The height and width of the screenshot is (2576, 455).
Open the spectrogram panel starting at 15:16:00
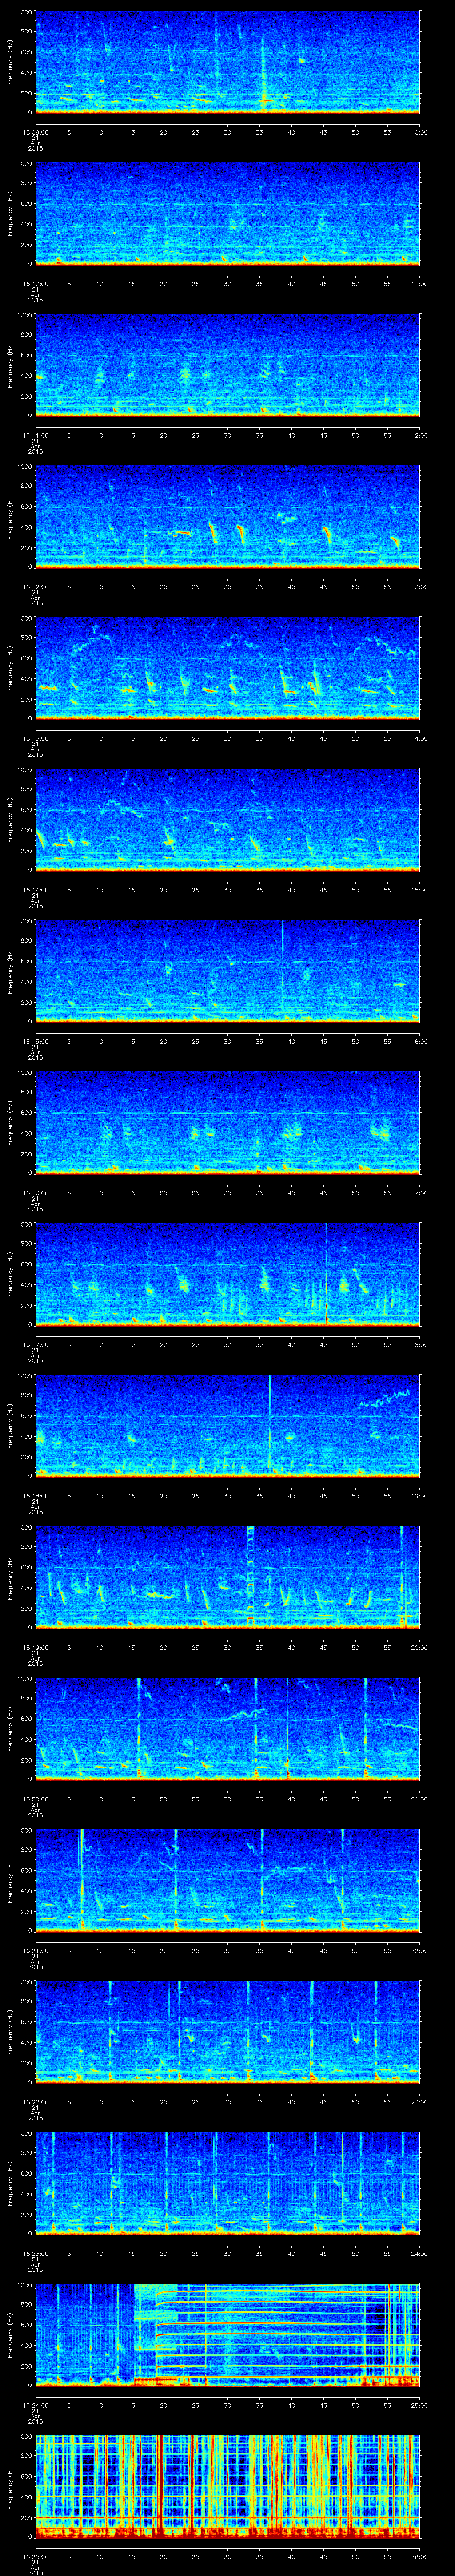pos(227,1122)
